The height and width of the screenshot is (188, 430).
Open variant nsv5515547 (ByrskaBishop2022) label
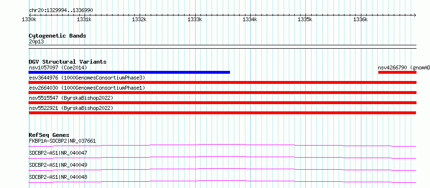[x=71, y=98]
